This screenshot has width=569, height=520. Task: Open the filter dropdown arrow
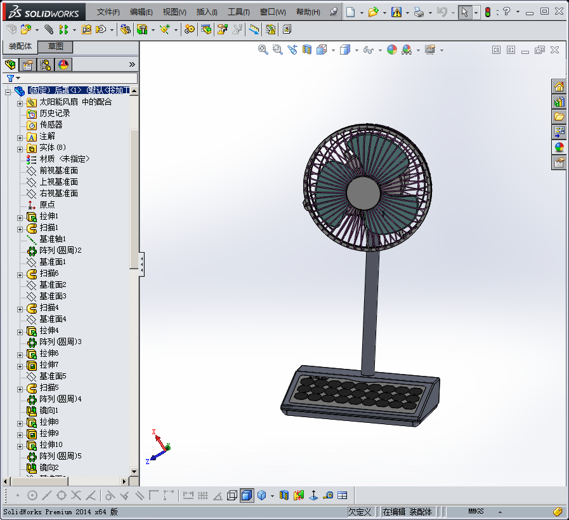tap(18, 78)
